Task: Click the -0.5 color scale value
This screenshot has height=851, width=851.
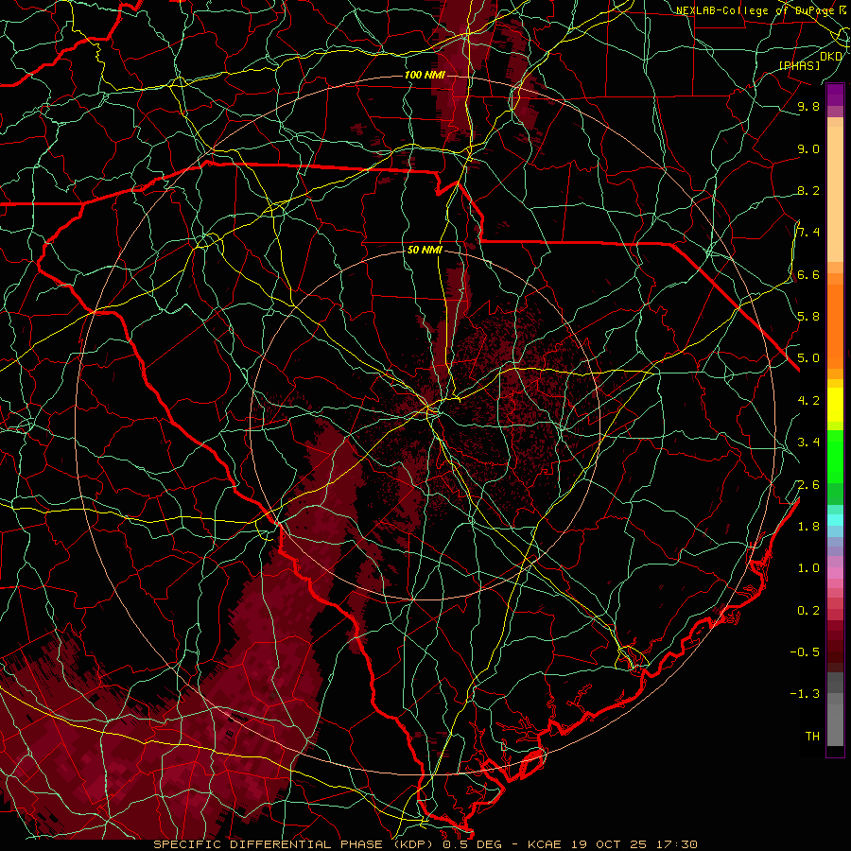Action: tap(806, 652)
